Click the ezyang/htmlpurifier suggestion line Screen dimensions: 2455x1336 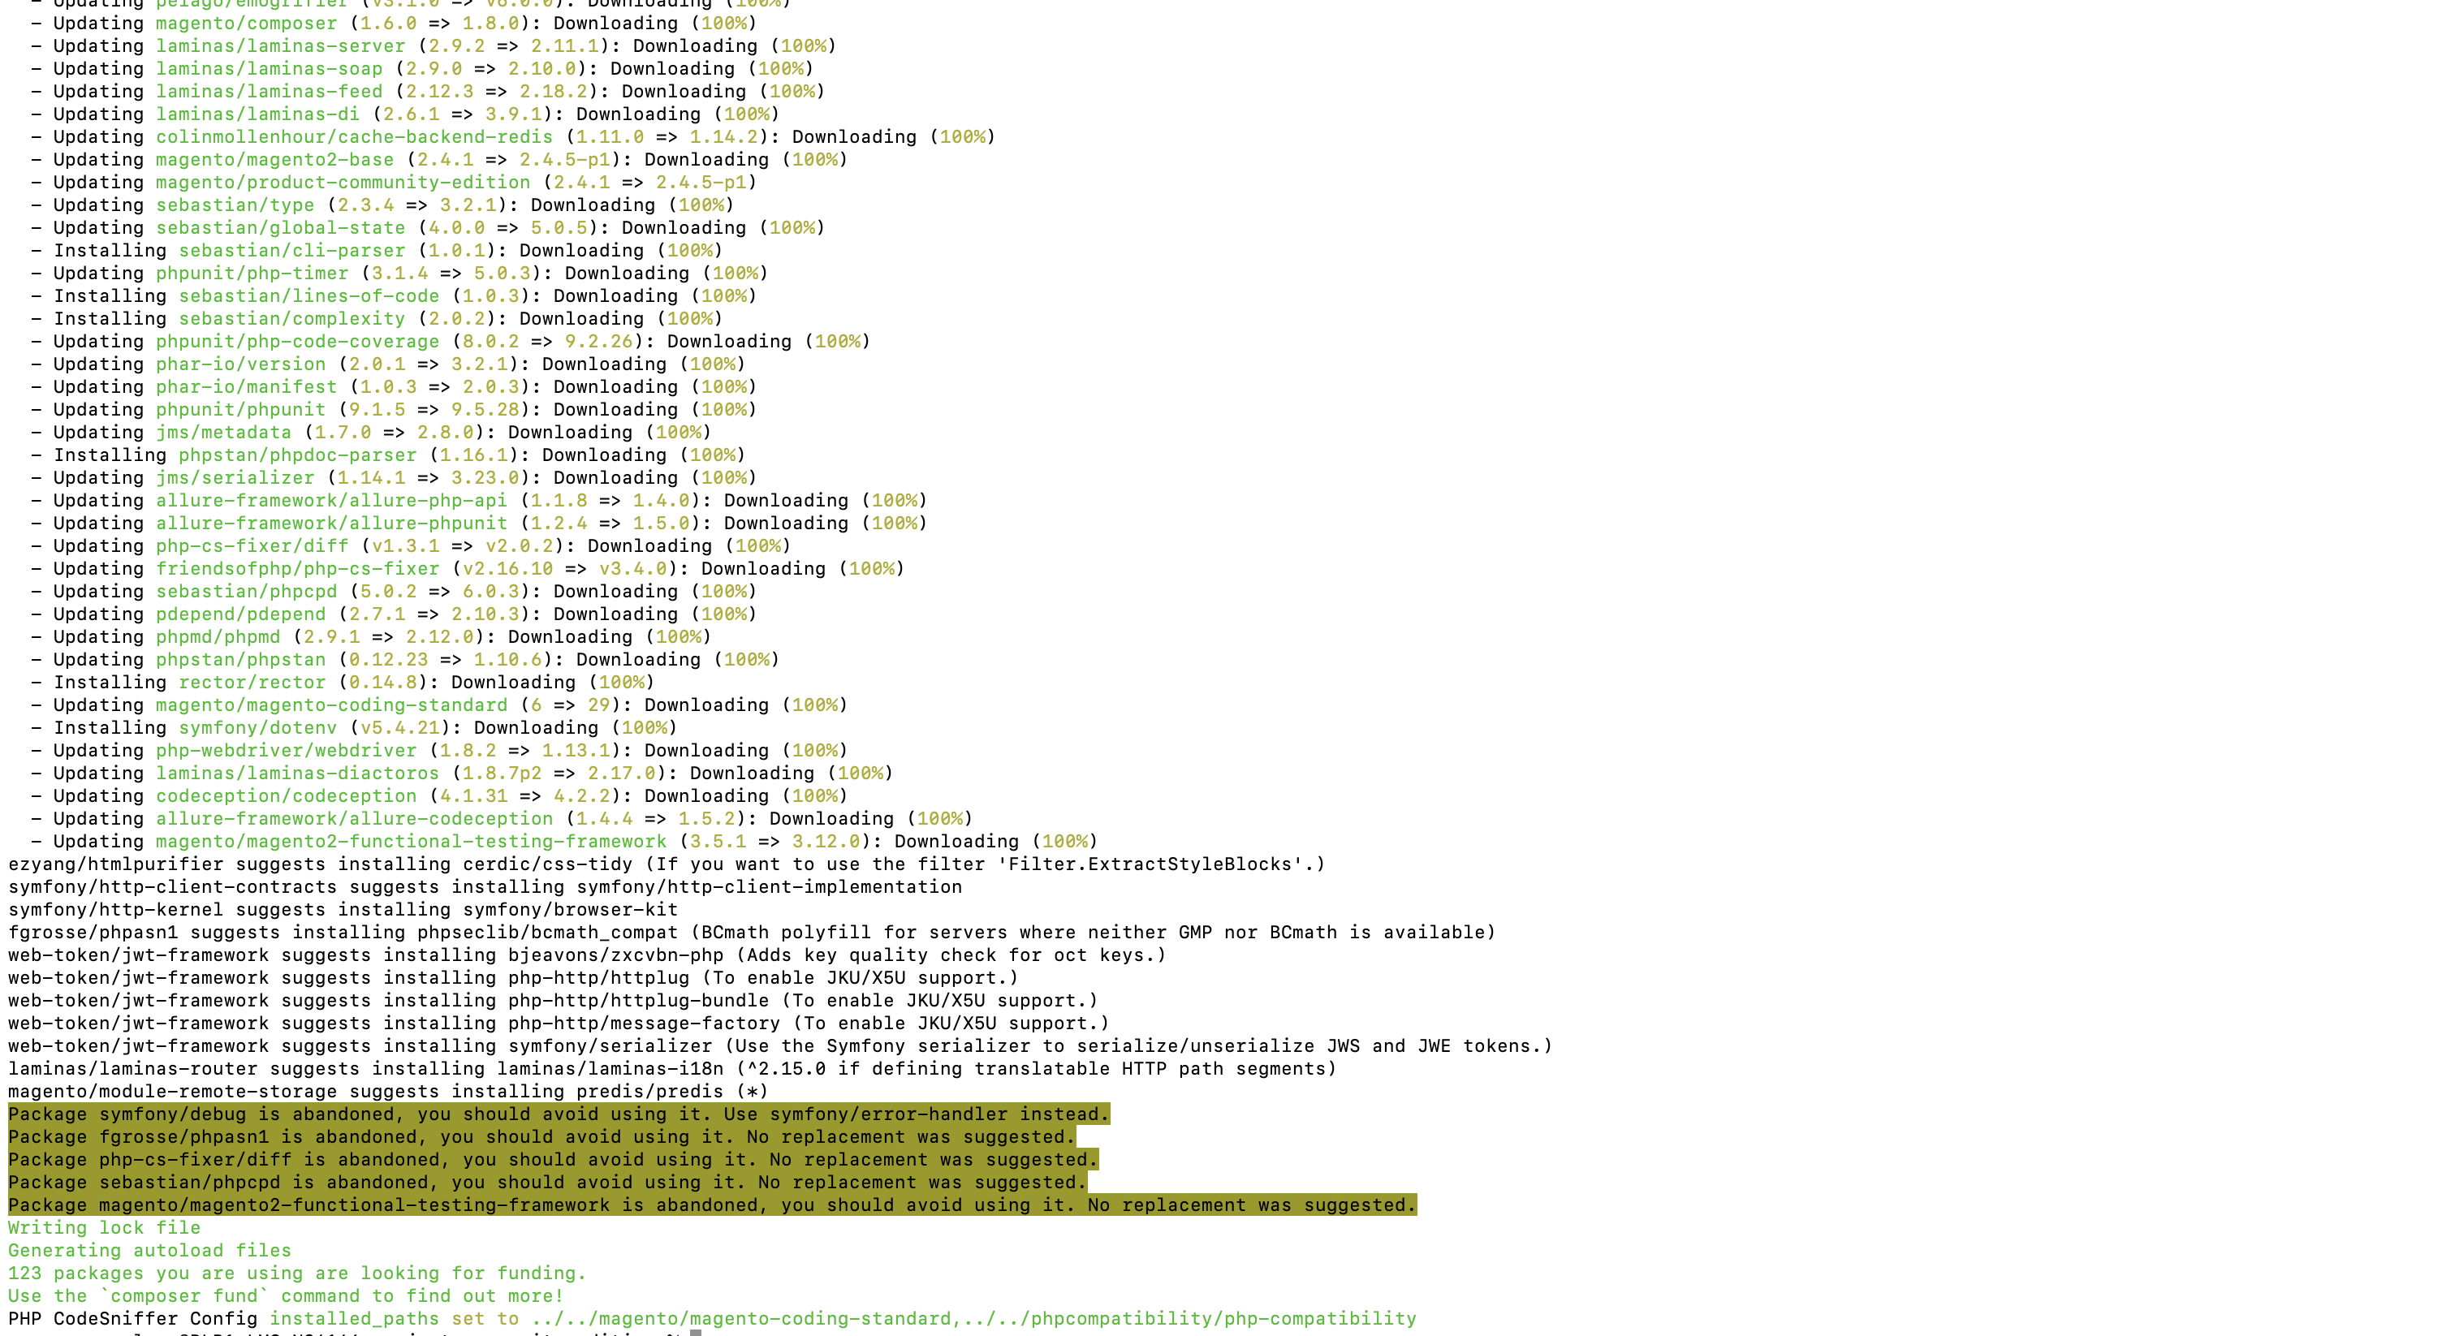tap(665, 864)
